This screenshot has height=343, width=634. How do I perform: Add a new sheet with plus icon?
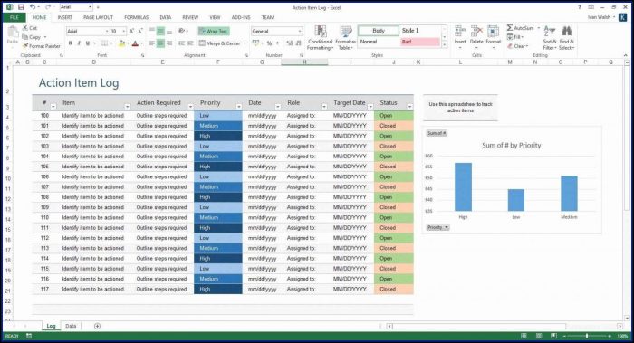click(97, 326)
